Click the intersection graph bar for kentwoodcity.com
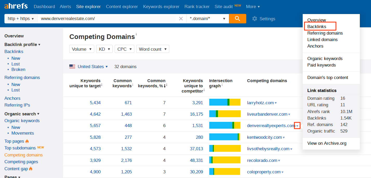This screenshot has width=371, height=178. pyautogui.click(x=225, y=137)
